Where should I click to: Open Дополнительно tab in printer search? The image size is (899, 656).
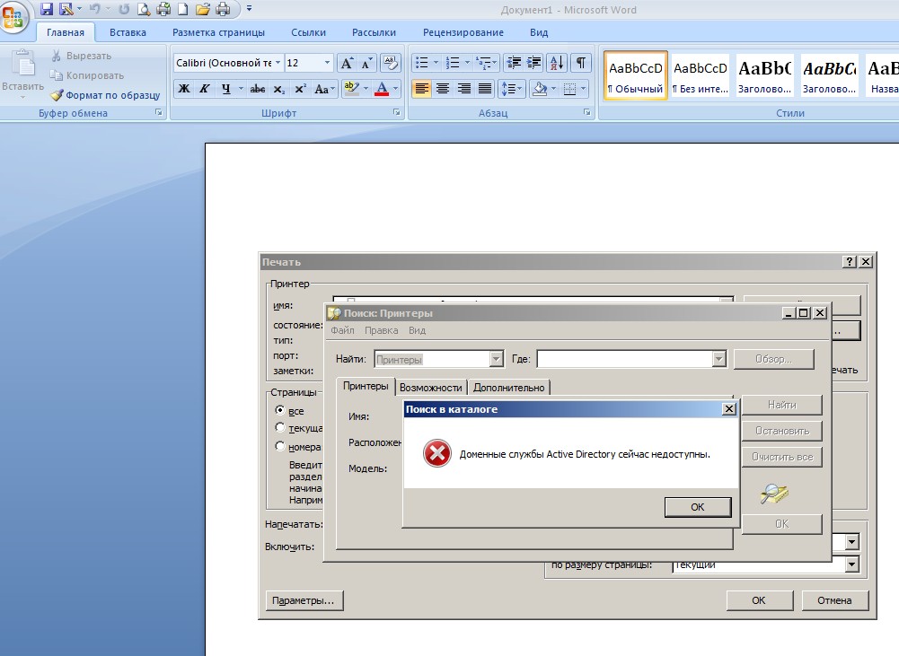coord(509,388)
